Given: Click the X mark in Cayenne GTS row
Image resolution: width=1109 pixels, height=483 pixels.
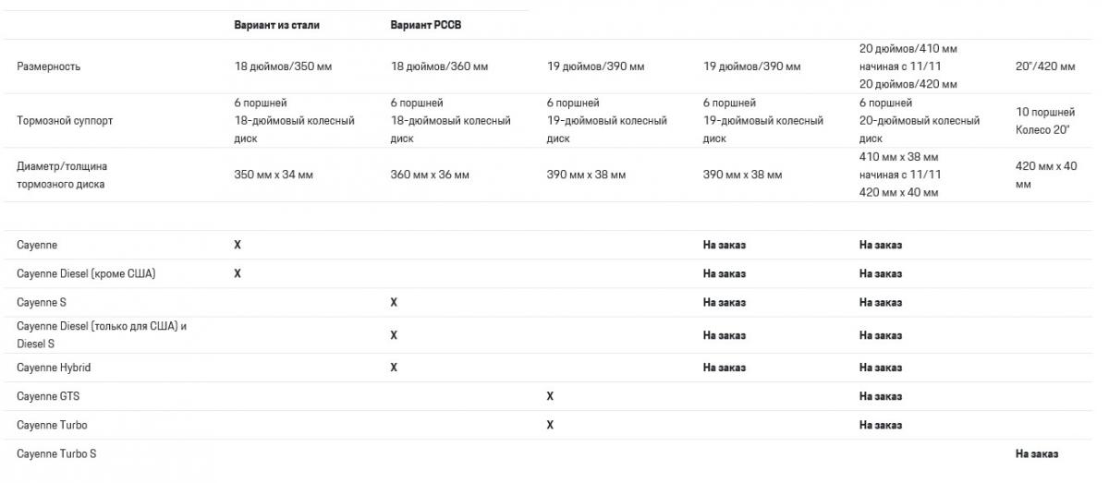Looking at the screenshot, I should (x=550, y=396).
